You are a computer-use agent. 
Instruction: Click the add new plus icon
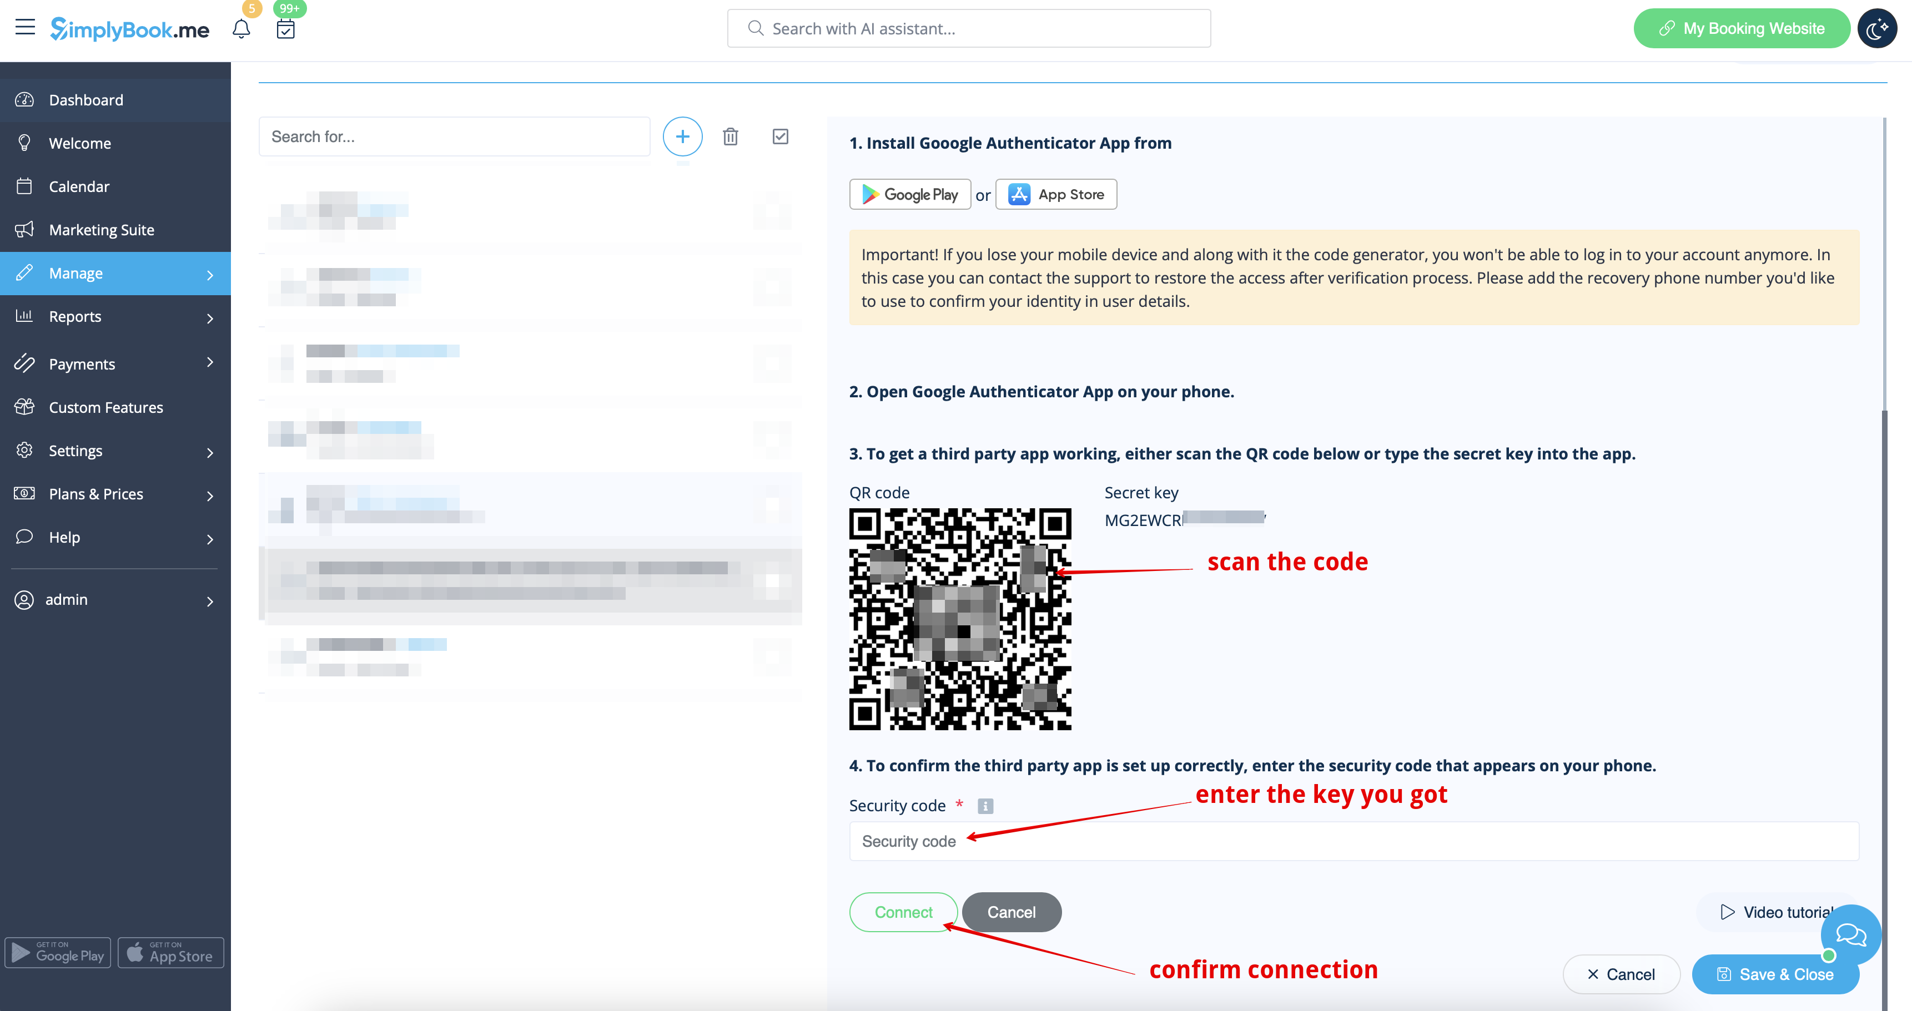pos(682,137)
